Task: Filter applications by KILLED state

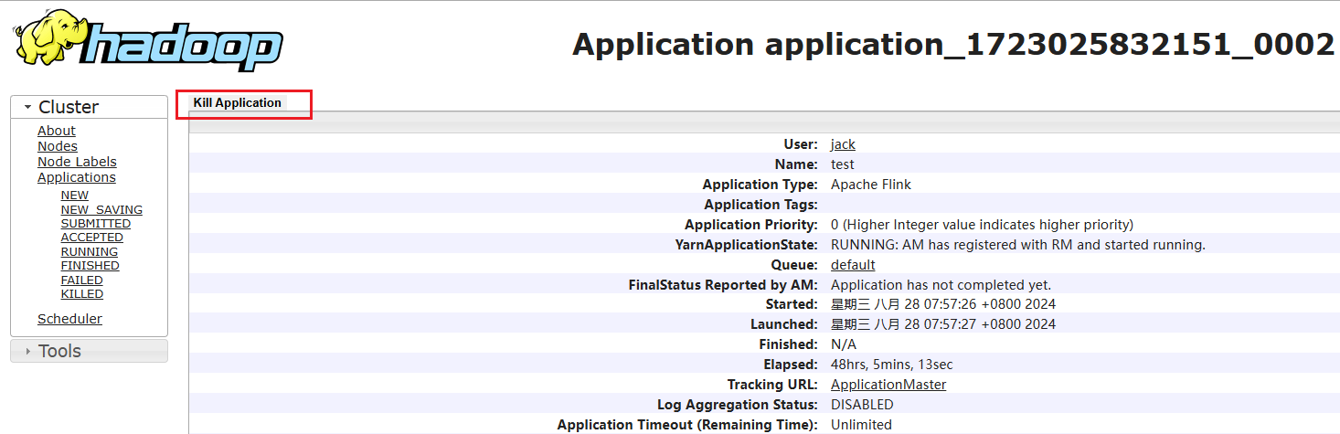Action: pos(82,294)
